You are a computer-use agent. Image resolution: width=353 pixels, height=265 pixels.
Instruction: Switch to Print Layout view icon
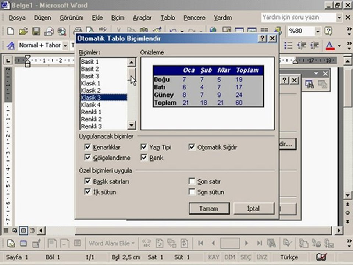point(24,230)
